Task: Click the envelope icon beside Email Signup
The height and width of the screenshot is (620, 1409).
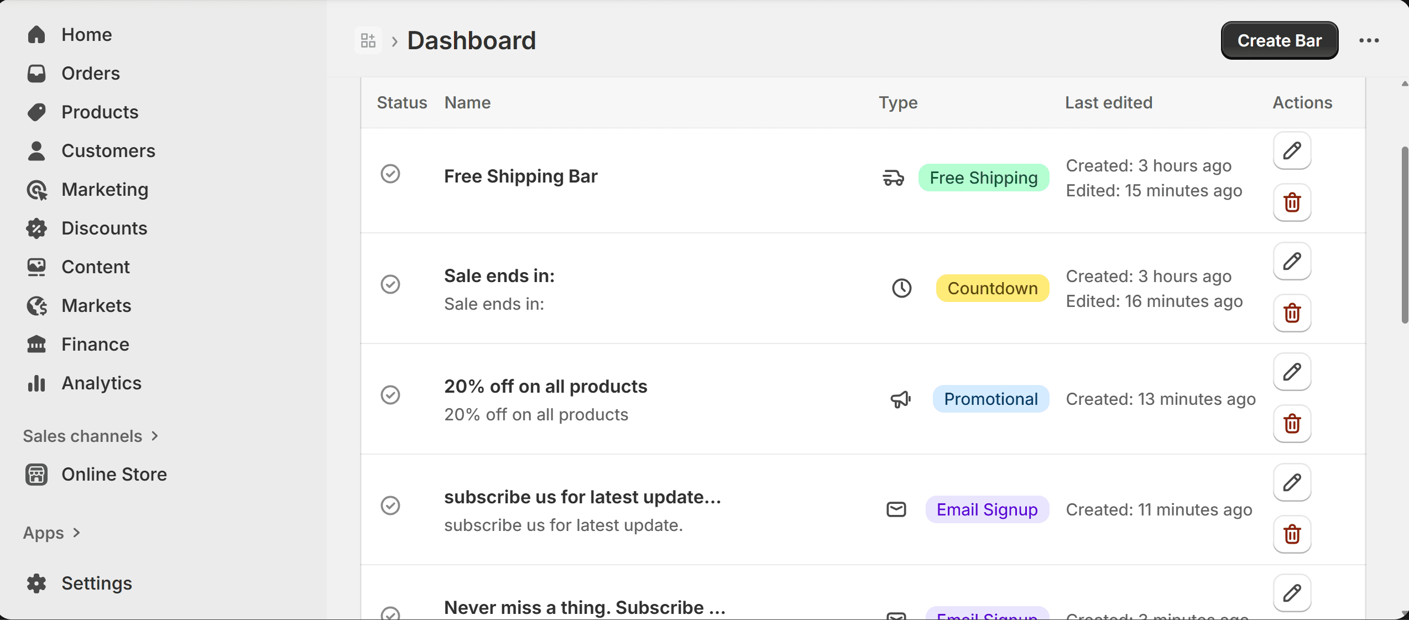Action: point(896,509)
